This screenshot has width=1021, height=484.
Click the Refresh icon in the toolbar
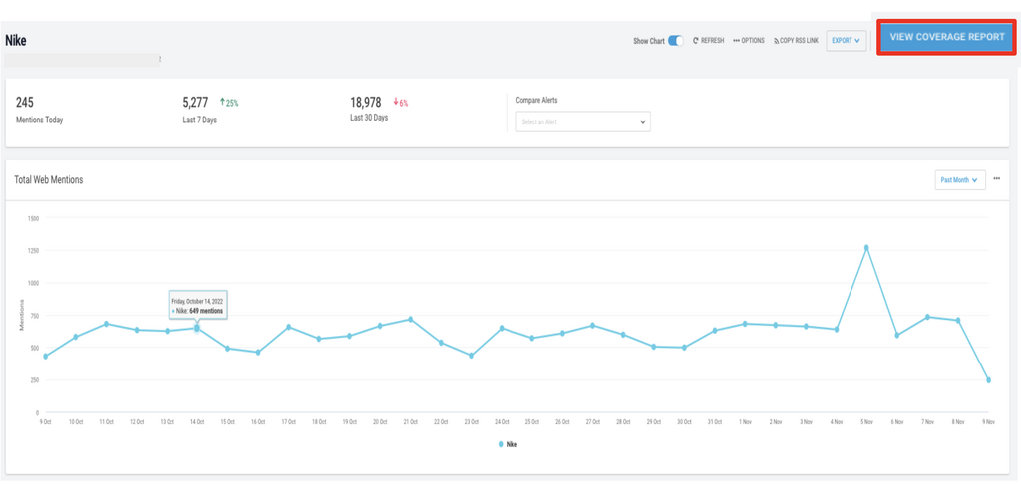696,41
